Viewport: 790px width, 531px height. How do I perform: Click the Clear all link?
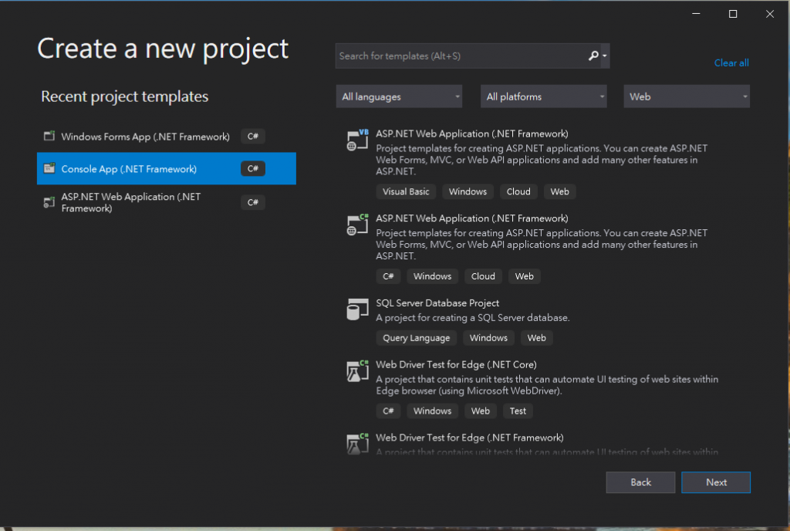[731, 63]
